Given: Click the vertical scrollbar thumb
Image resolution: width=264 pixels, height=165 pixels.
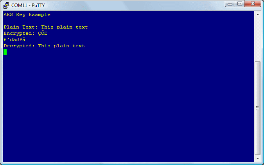Looking at the screenshot, I should pyautogui.click(x=258, y=108).
